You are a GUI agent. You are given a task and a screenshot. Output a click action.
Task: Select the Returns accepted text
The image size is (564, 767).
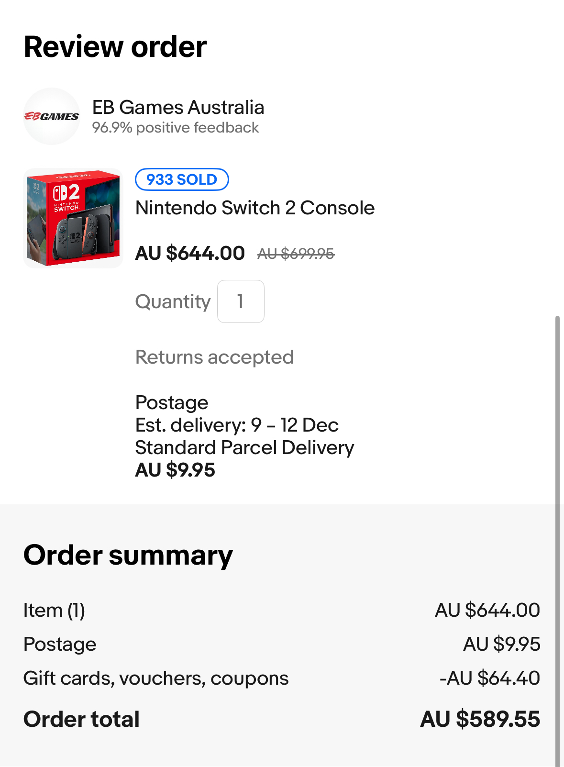click(214, 357)
